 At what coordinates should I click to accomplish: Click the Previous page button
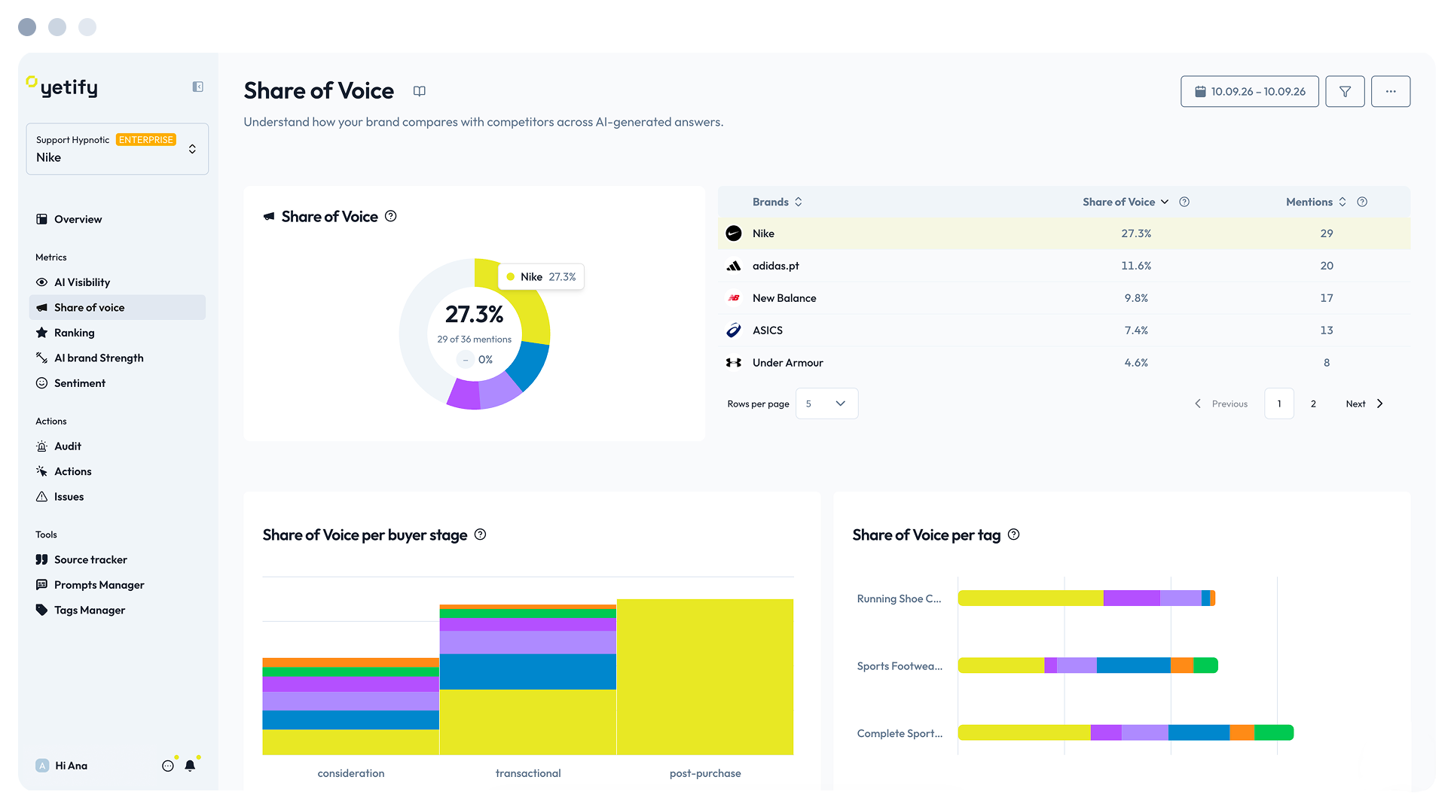(x=1221, y=403)
